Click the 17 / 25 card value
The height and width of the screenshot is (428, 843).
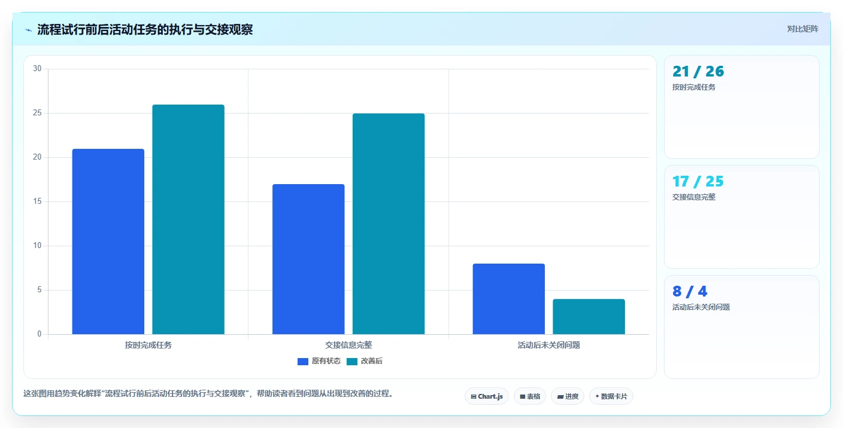coord(698,182)
